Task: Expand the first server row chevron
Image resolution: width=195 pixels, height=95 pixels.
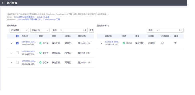Action: [x=12, y=43]
